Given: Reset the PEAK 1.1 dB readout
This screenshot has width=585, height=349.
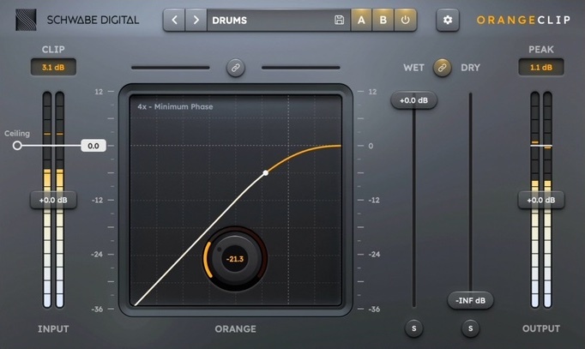Looking at the screenshot, I should click(541, 68).
